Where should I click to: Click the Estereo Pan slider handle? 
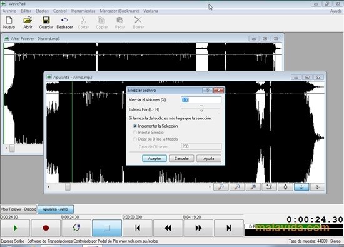coord(201,108)
